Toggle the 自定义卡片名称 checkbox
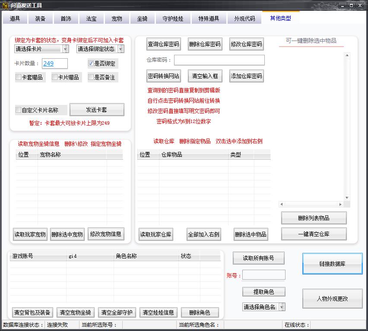Screen dimensions: 368x331 click(18, 110)
